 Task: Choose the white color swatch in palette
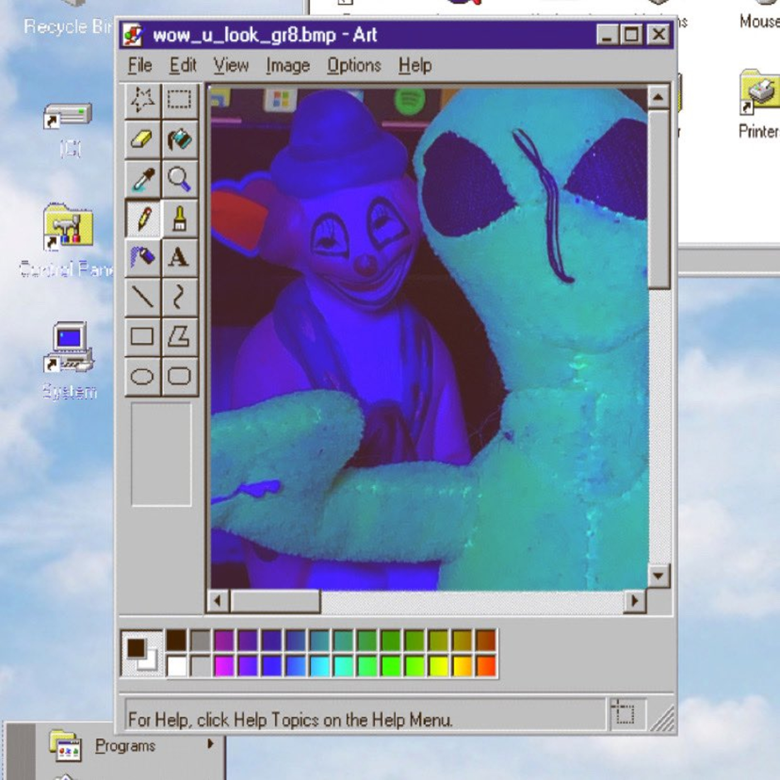pos(177,666)
